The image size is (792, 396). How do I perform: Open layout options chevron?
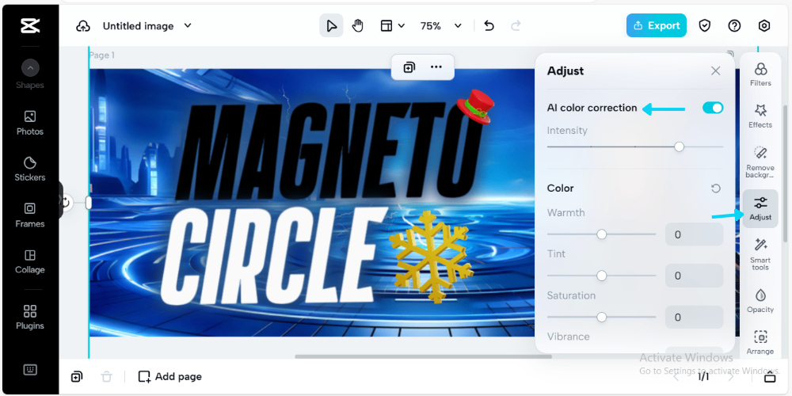(402, 26)
